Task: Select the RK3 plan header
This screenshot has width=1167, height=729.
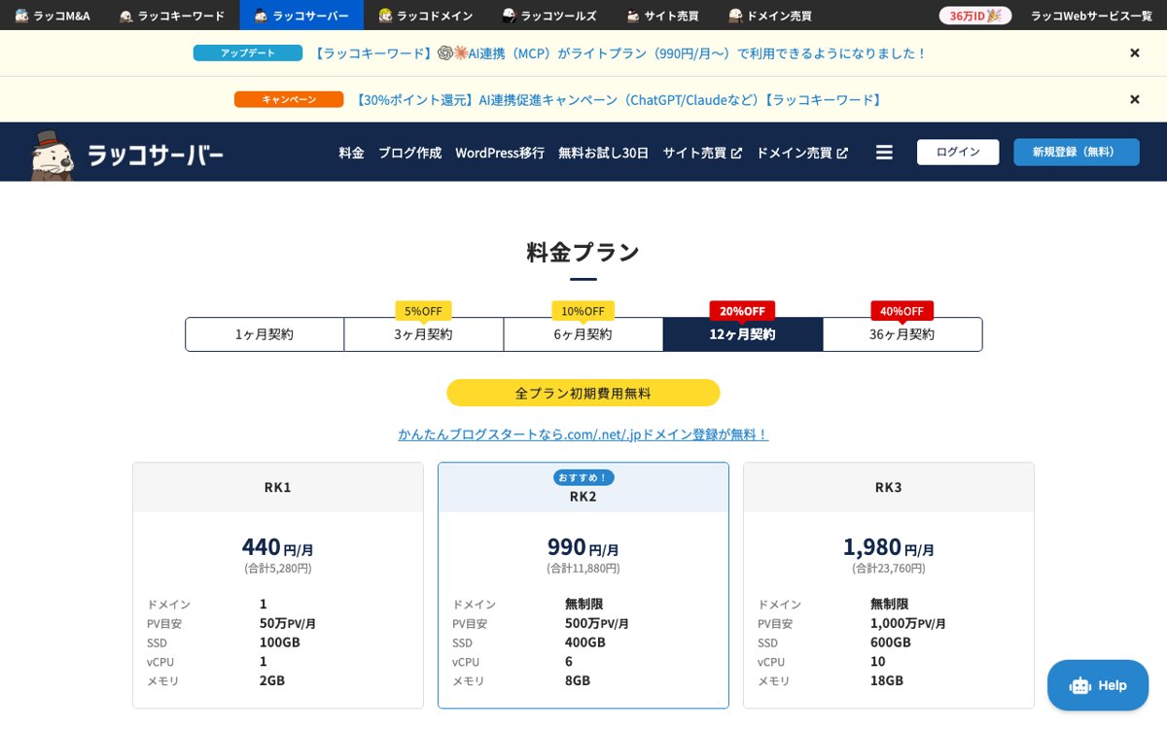Action: [x=888, y=487]
